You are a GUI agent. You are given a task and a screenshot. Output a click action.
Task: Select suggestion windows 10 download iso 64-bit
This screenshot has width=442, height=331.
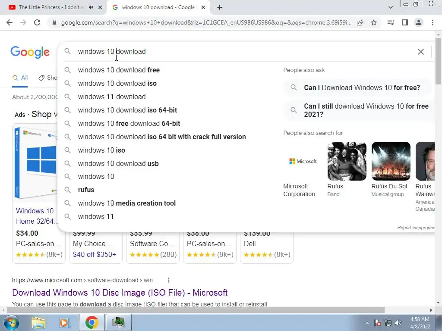(x=127, y=110)
